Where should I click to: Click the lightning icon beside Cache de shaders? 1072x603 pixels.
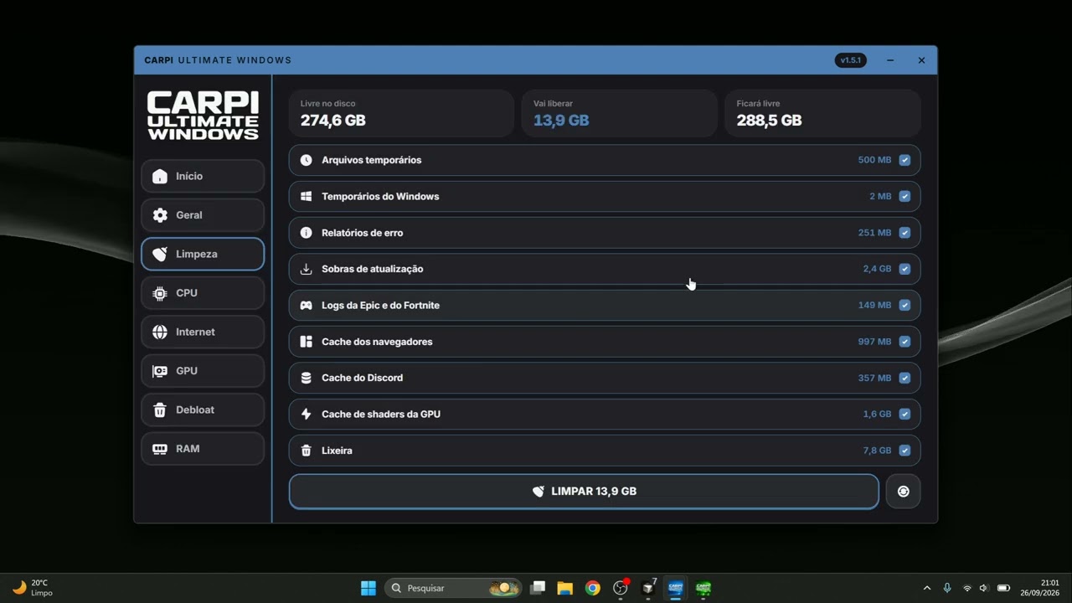click(307, 414)
